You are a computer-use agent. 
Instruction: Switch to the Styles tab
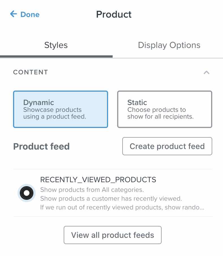(56, 45)
